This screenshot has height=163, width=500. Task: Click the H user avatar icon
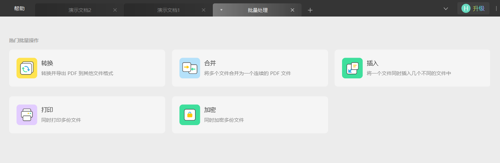[x=465, y=8]
